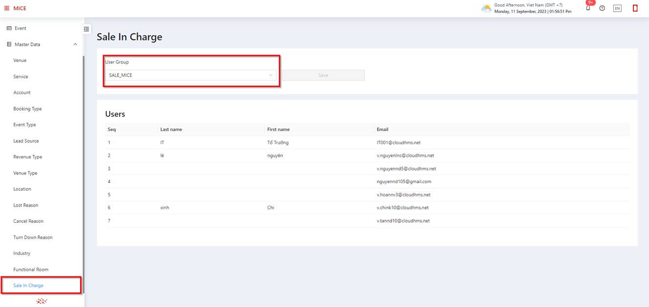Click the red user profile icon
Image resolution: width=649 pixels, height=307 pixels.
(x=635, y=8)
